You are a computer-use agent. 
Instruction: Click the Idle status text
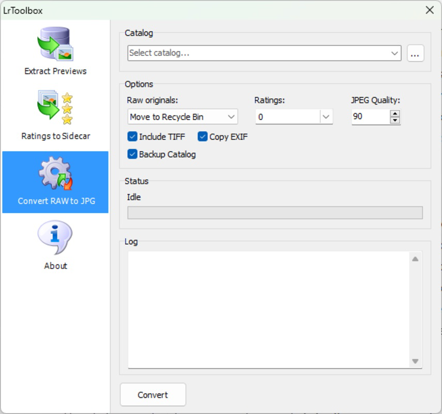133,197
